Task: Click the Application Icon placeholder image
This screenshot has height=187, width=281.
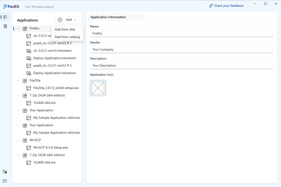Action: [x=98, y=88]
